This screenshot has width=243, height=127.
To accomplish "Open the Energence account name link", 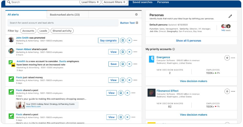I will [163, 57].
